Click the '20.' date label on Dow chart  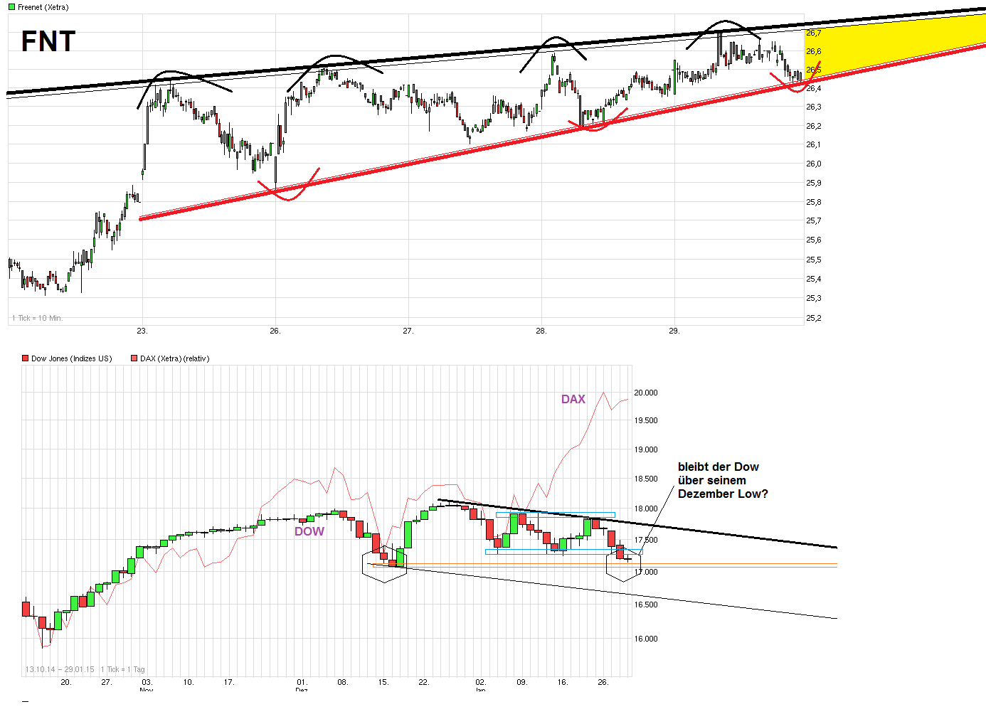pos(66,682)
